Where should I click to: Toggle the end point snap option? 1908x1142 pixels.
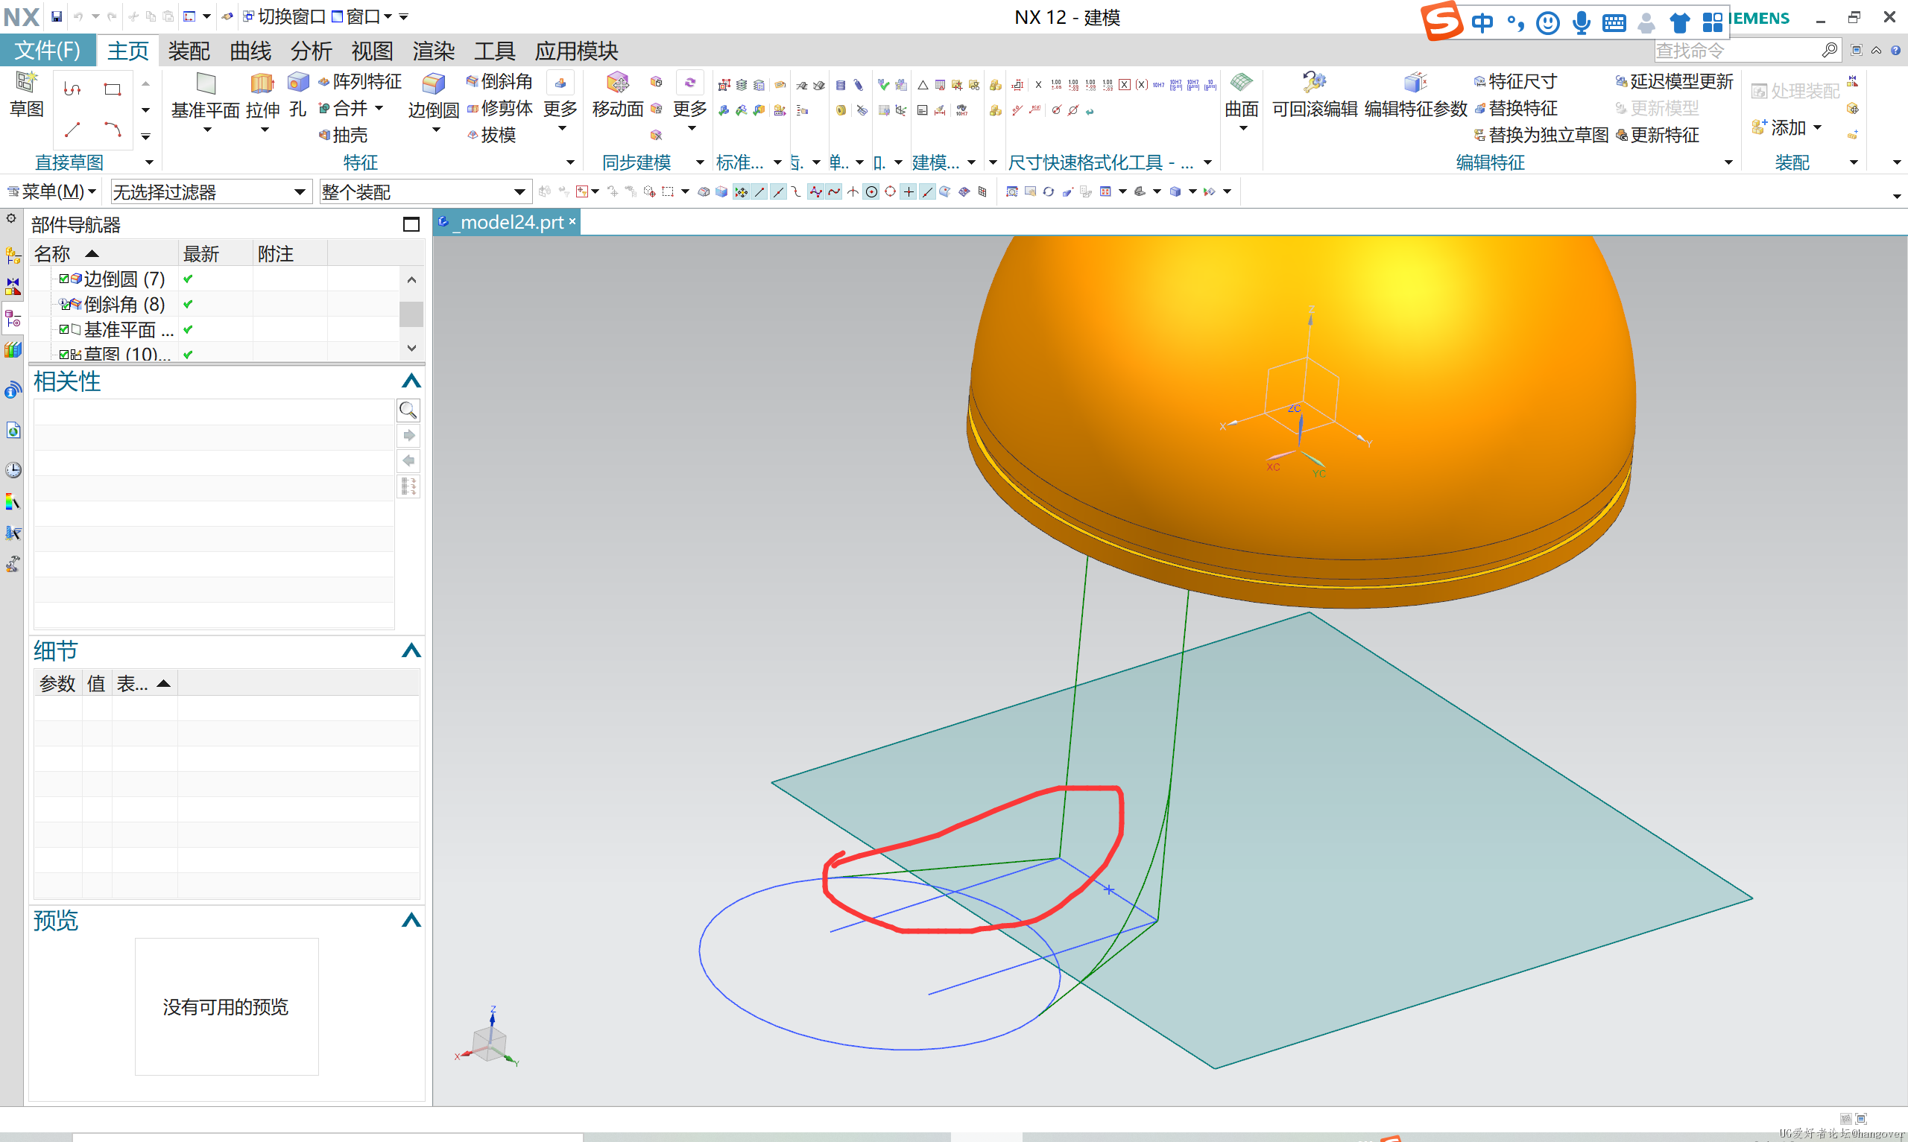click(x=759, y=191)
